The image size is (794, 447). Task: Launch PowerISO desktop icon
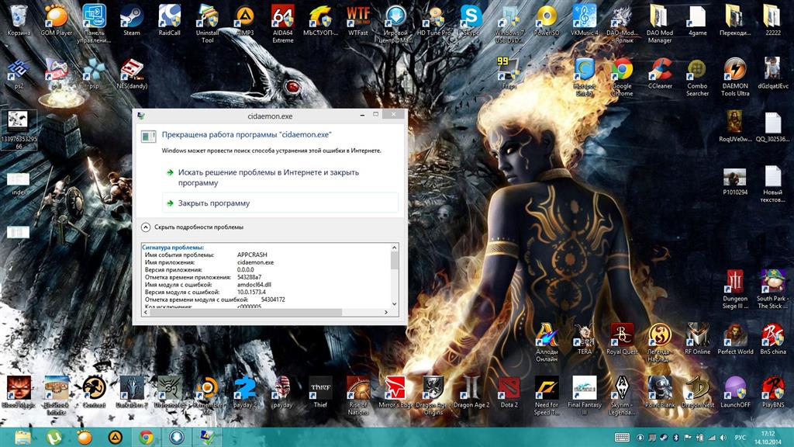tap(547, 20)
